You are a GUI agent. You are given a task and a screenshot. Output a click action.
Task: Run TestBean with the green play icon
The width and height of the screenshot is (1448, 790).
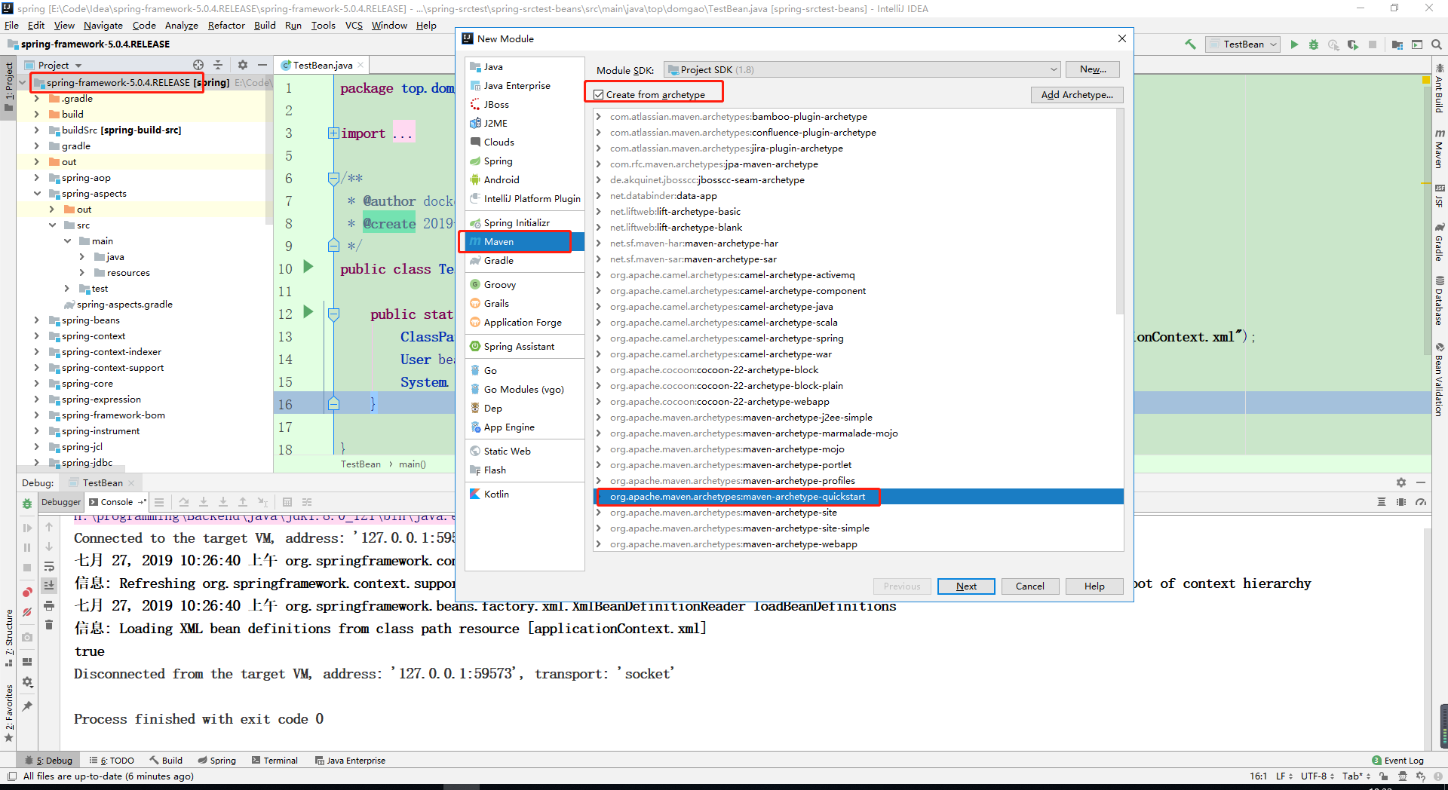click(x=1294, y=44)
